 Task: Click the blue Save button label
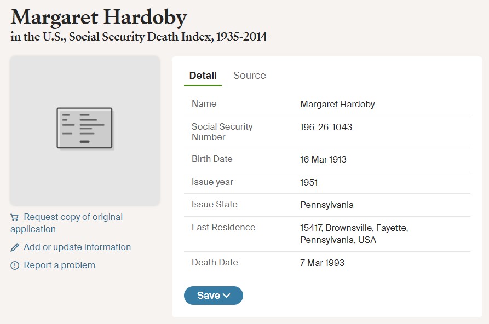[208, 296]
